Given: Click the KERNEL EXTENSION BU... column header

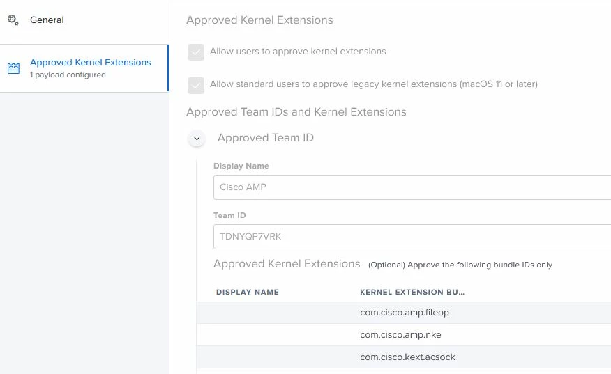Looking at the screenshot, I should click(x=412, y=292).
